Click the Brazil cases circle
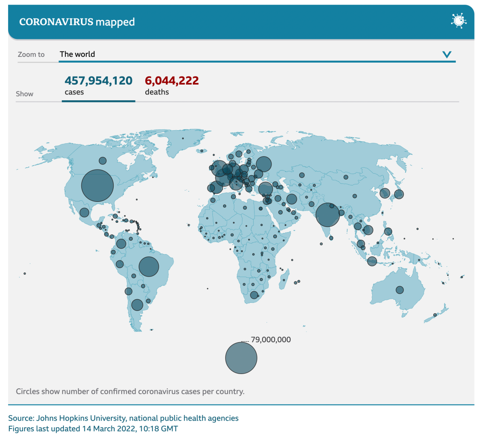Screen dimensions: 483x438 point(149,267)
